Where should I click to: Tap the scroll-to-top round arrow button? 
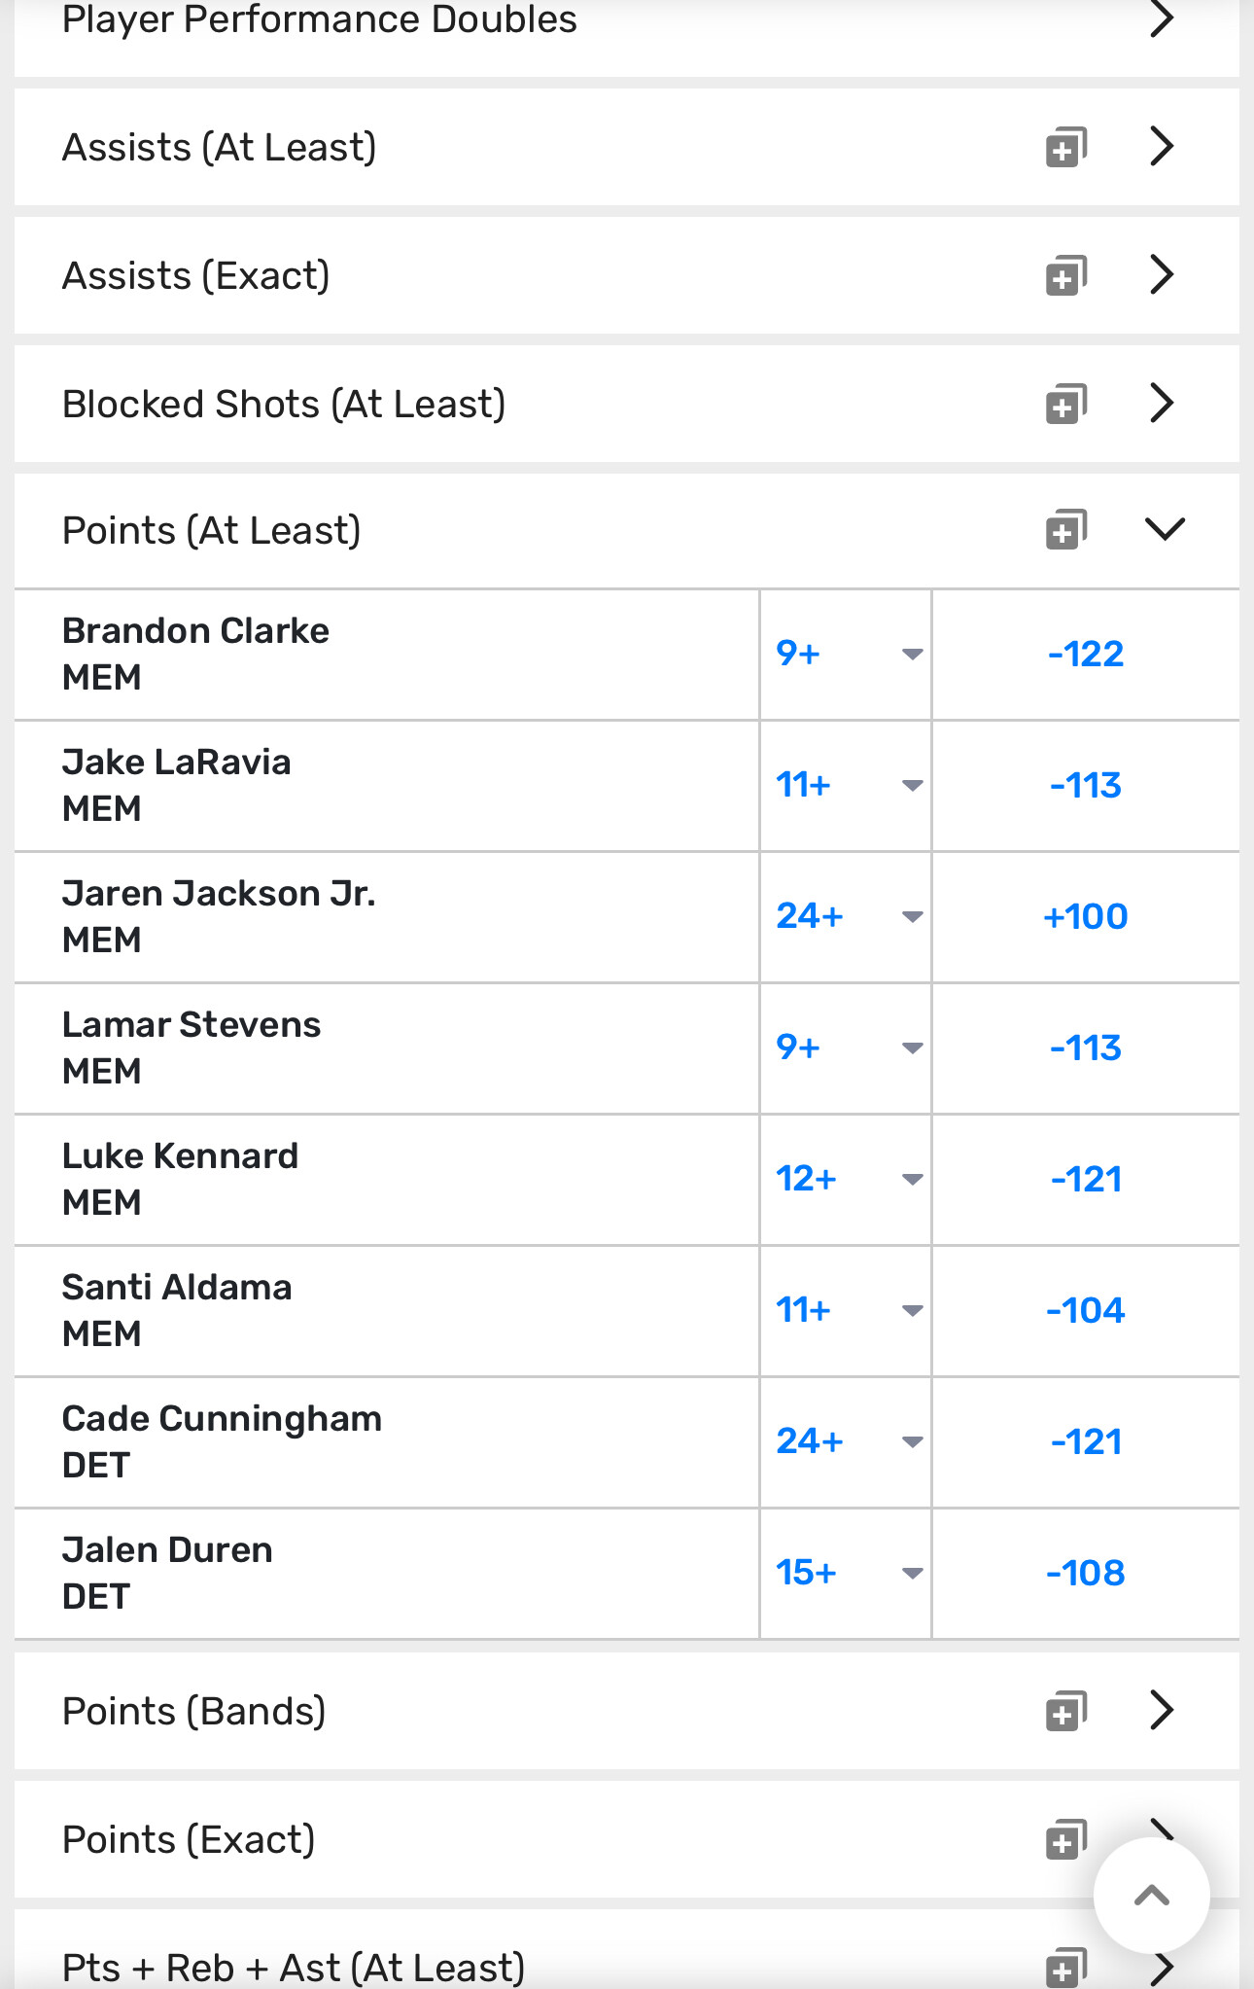coord(1151,1895)
